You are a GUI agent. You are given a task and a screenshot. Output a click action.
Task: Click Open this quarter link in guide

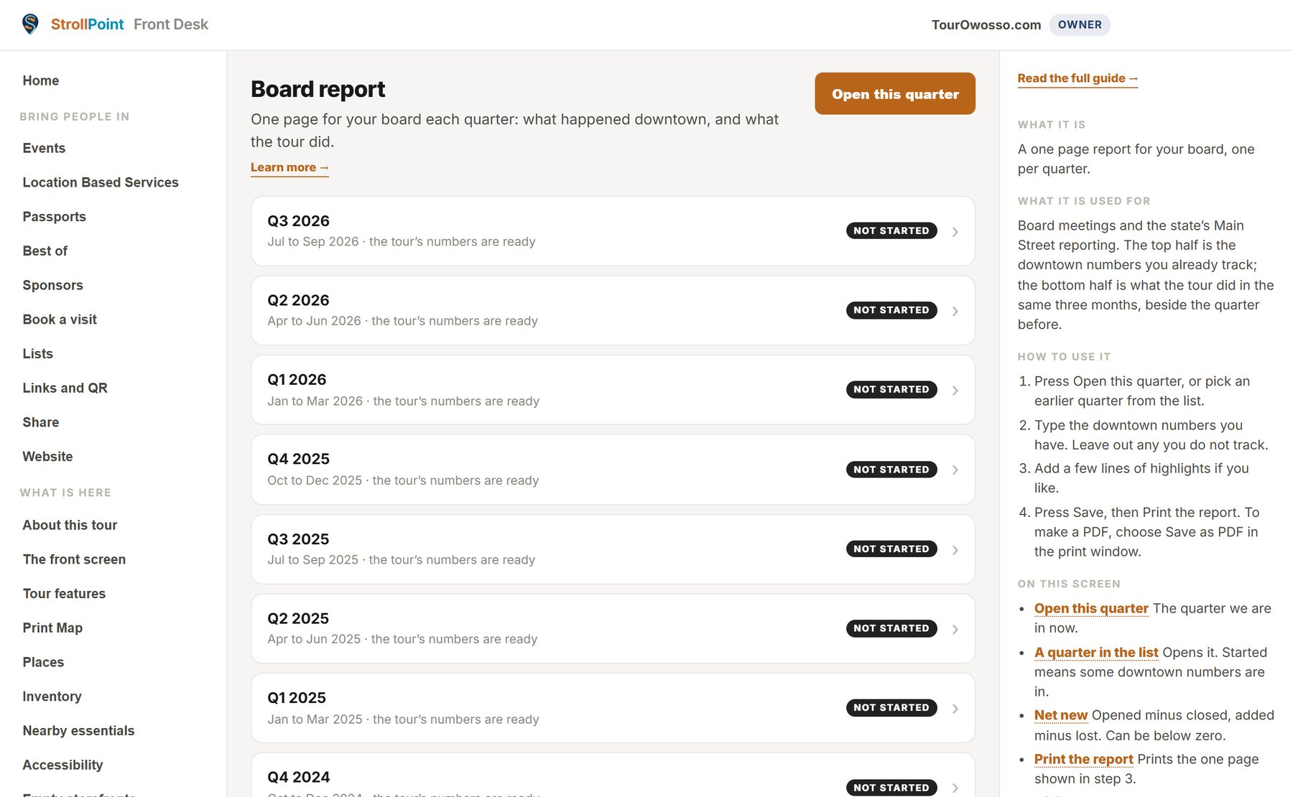pyautogui.click(x=1091, y=608)
